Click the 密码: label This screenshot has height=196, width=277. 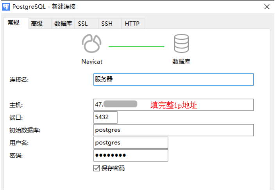[x=16, y=155]
